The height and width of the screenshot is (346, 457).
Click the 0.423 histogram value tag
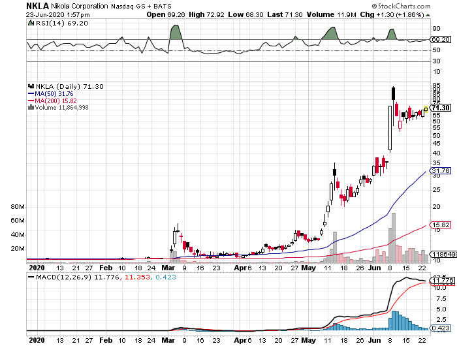pyautogui.click(x=441, y=328)
